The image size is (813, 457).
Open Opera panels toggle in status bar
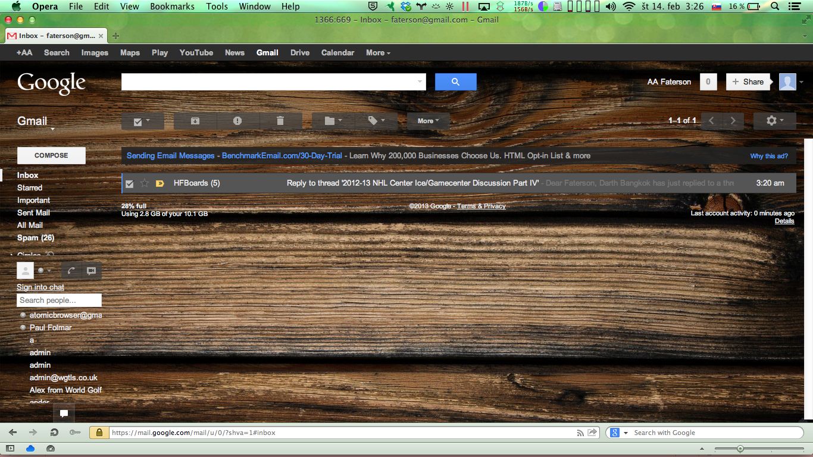10,448
